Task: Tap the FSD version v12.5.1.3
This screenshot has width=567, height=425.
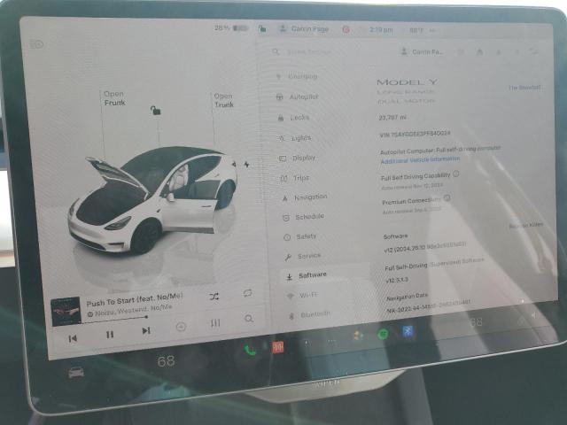Action: point(397,280)
